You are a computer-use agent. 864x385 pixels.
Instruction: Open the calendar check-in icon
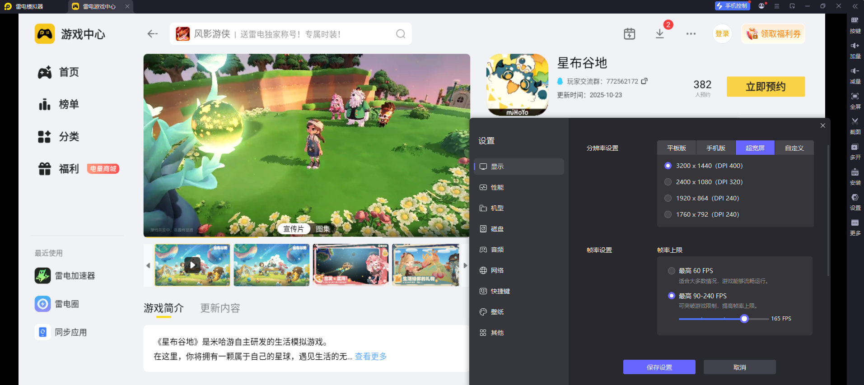629,34
